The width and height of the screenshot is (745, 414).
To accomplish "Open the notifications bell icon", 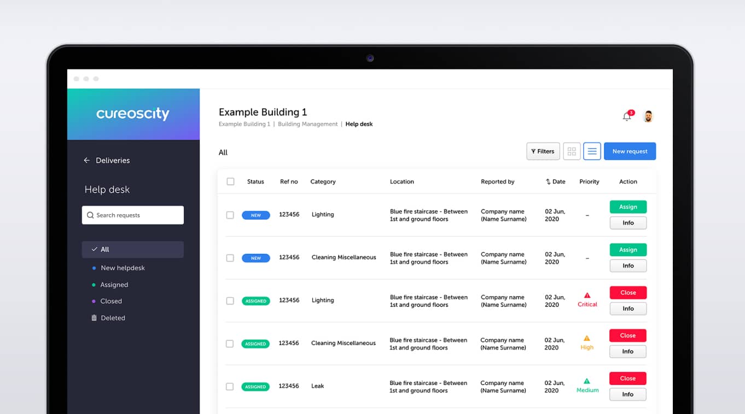I will 627,116.
